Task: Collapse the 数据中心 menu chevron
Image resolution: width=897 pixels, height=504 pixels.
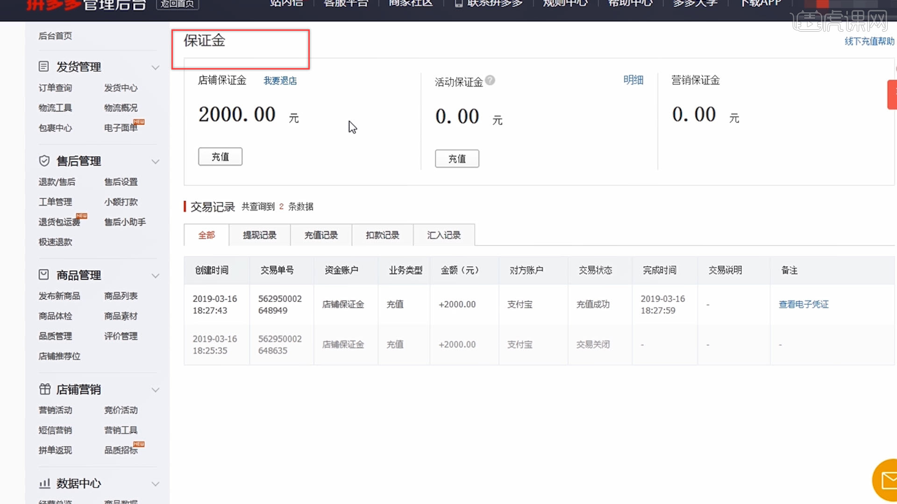Action: [x=156, y=484]
